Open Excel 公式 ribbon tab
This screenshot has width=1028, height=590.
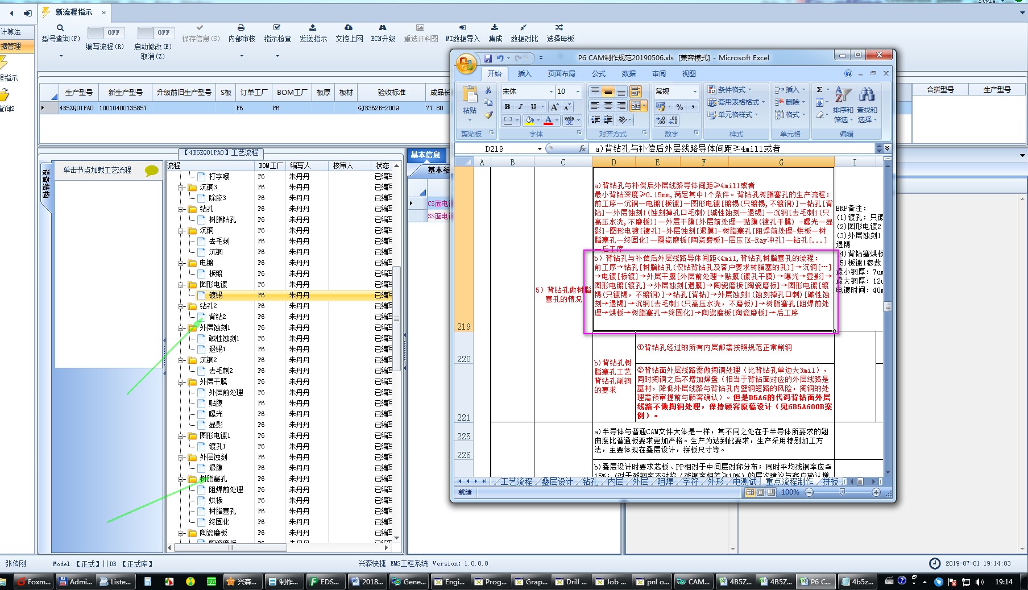pyautogui.click(x=599, y=74)
